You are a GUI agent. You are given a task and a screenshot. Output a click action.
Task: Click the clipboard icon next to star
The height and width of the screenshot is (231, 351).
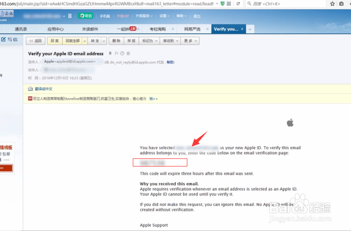tap(342, 4)
